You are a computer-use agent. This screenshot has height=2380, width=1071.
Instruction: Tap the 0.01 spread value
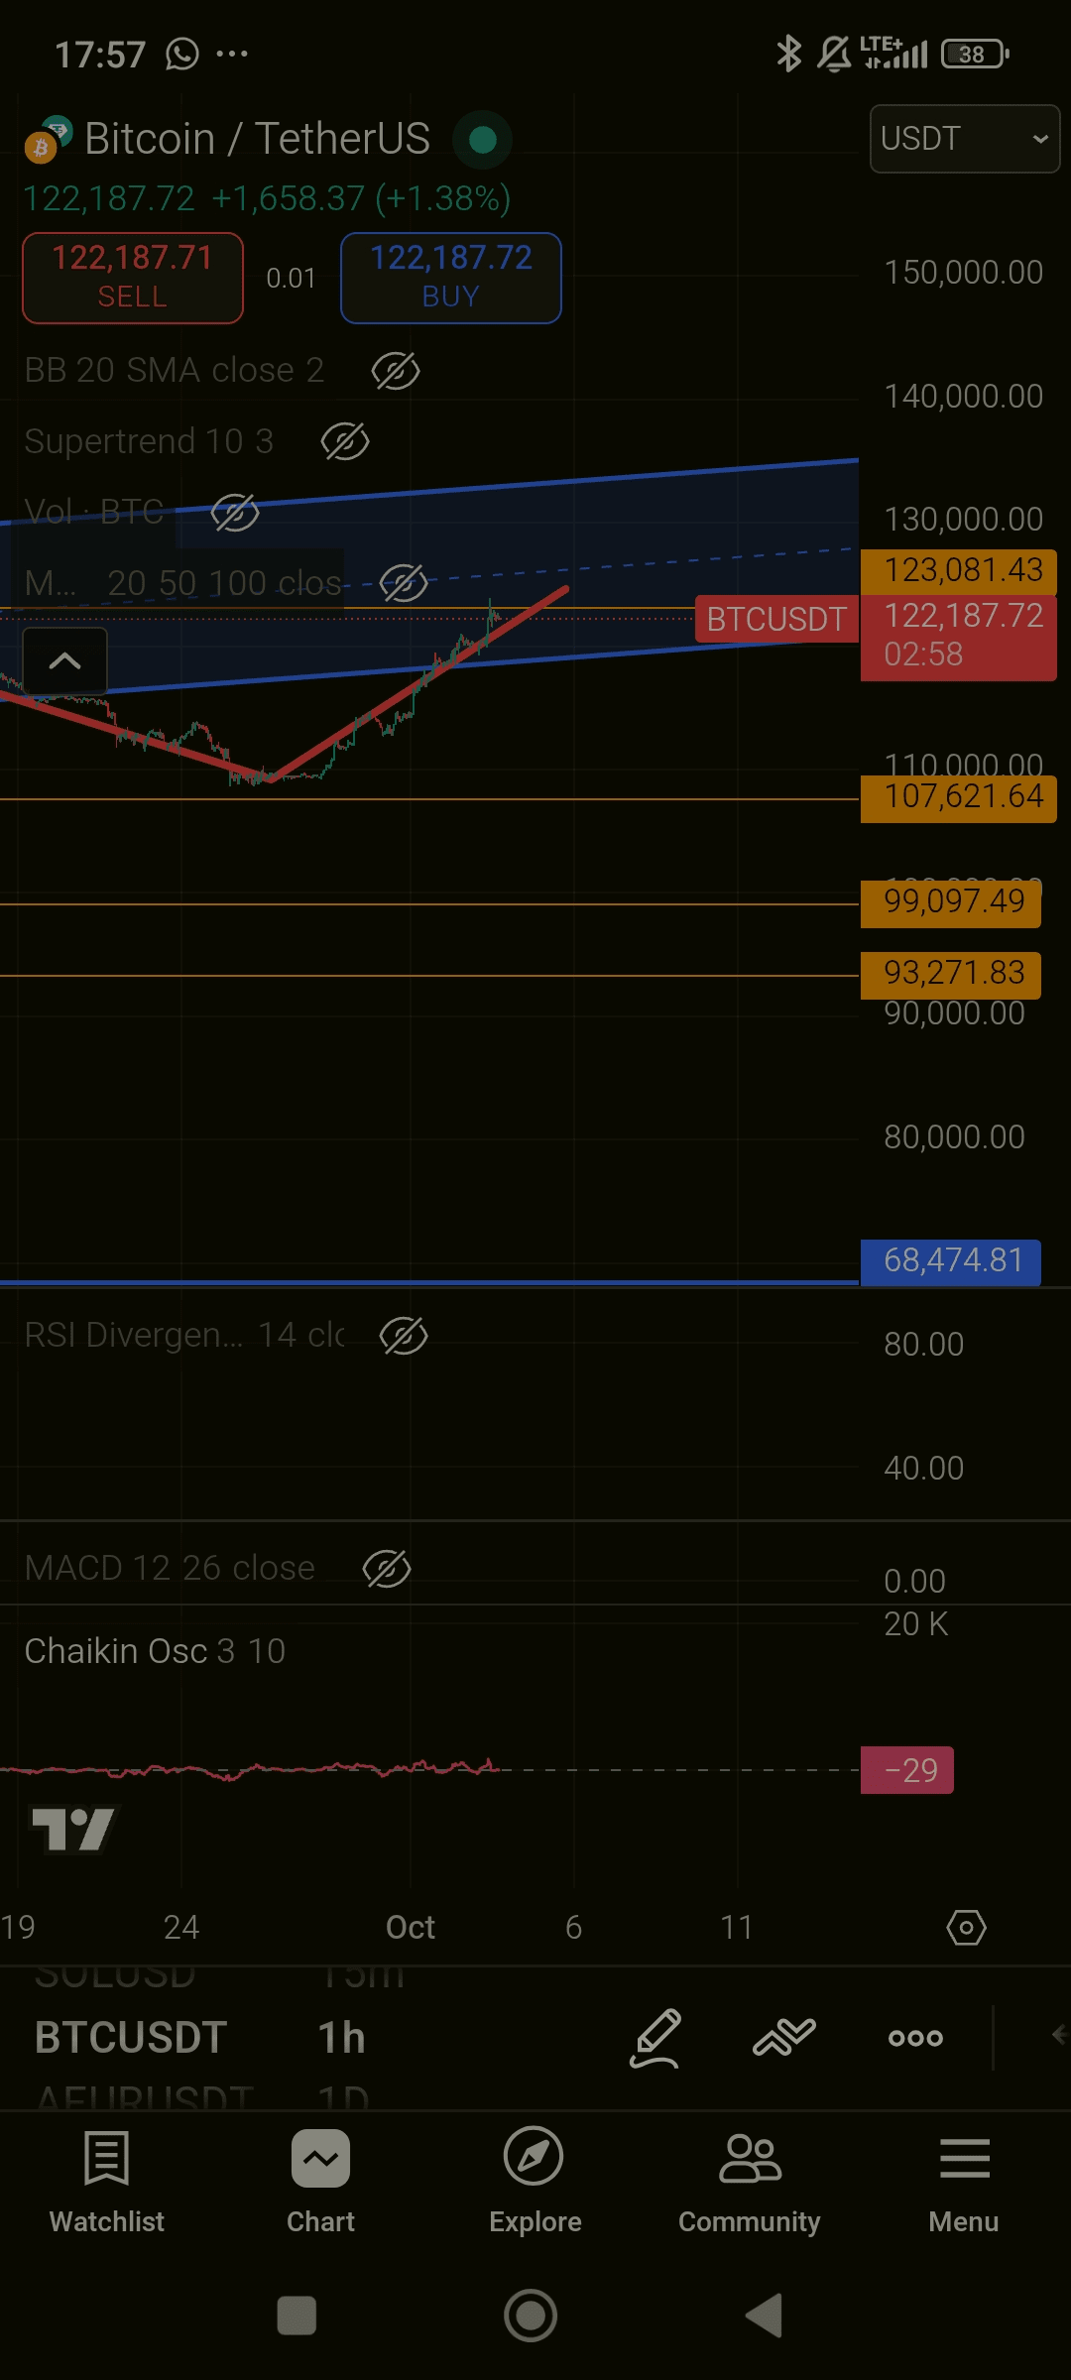291,279
